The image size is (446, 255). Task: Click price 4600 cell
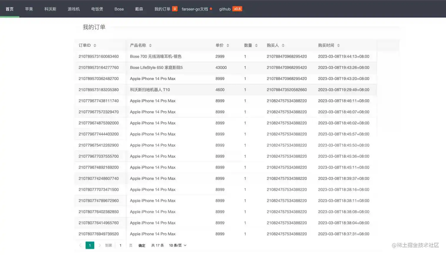[220, 90]
